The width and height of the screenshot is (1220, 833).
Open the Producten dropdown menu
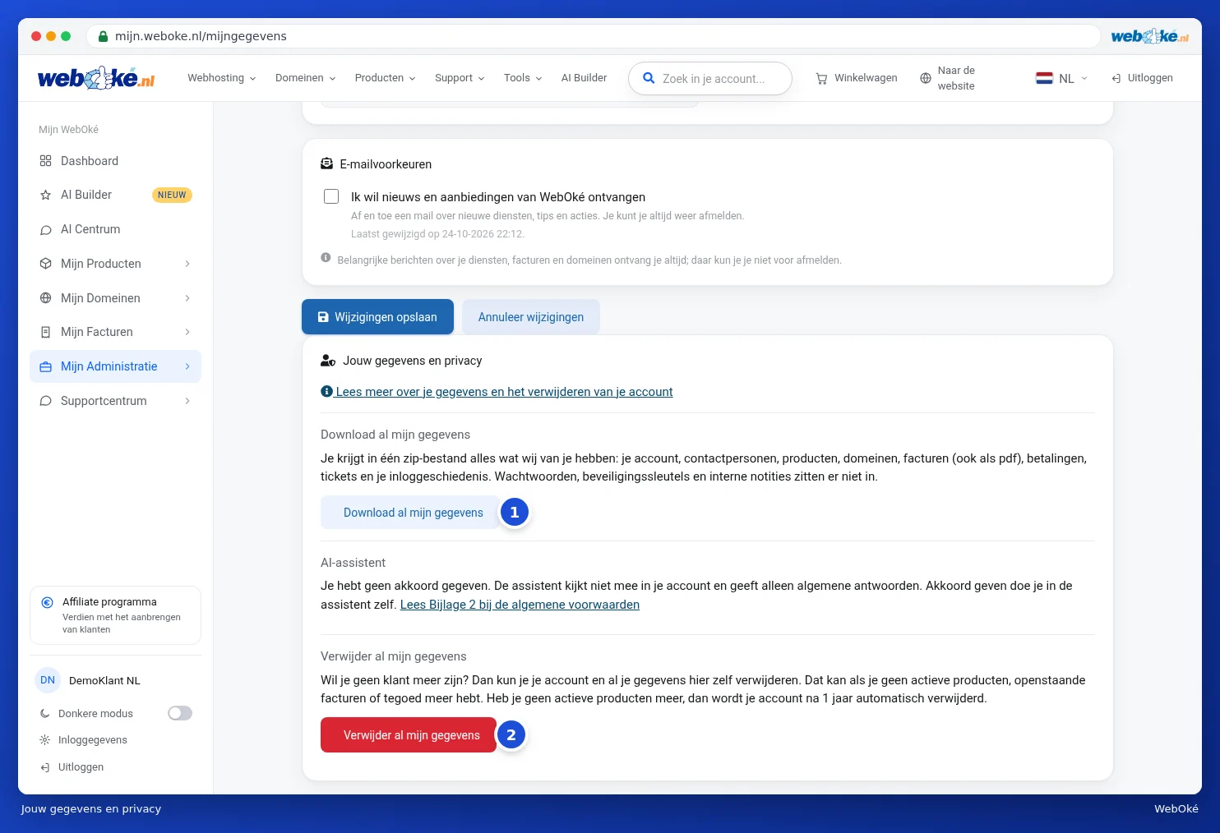click(x=386, y=78)
